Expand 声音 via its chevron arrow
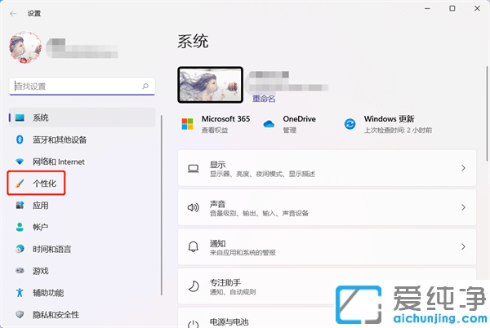This screenshot has height=328, width=490. click(463, 207)
